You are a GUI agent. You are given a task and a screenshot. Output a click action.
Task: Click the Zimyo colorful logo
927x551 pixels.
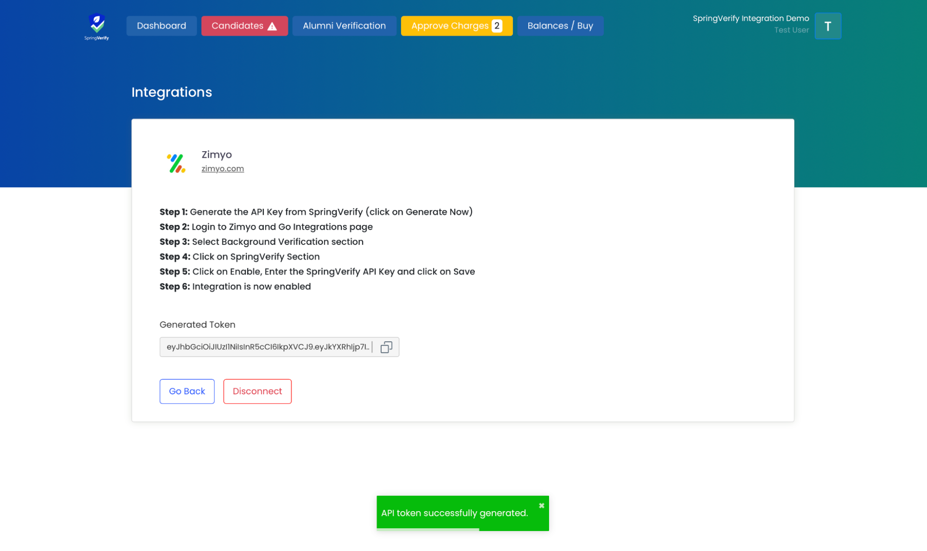point(176,163)
